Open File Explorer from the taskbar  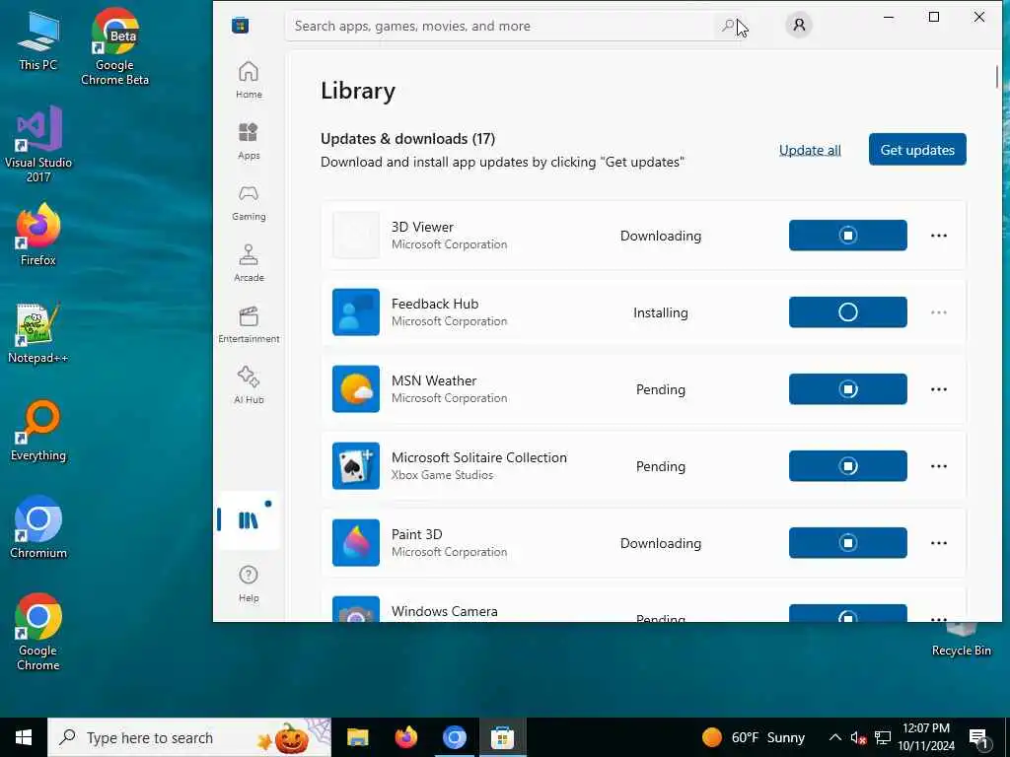[357, 737]
